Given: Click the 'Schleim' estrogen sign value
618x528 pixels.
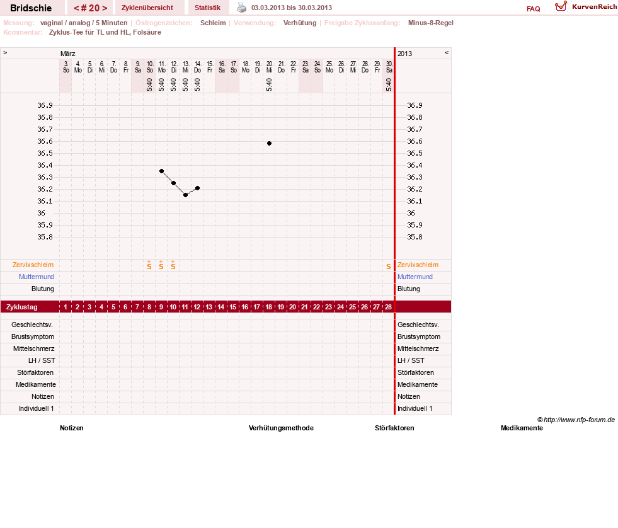Looking at the screenshot, I should tap(213, 23).
